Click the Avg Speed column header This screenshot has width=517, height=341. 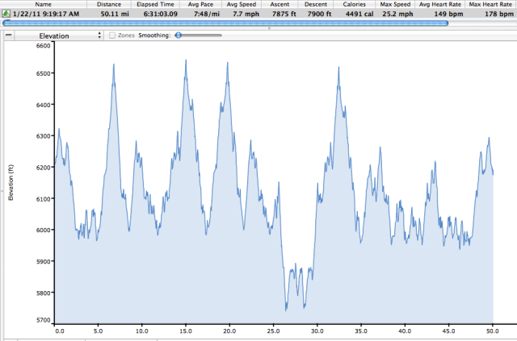pos(241,5)
